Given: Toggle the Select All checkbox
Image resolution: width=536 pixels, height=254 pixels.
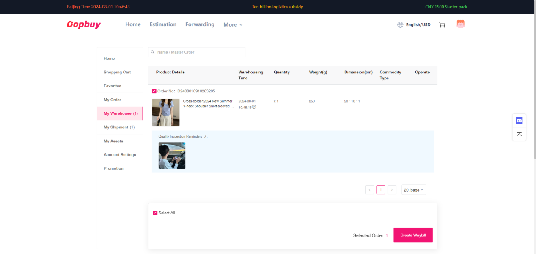Looking at the screenshot, I should point(155,213).
